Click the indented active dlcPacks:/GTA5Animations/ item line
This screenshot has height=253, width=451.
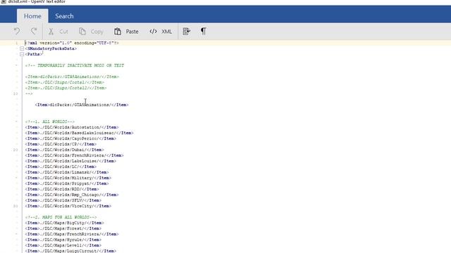[82, 105]
